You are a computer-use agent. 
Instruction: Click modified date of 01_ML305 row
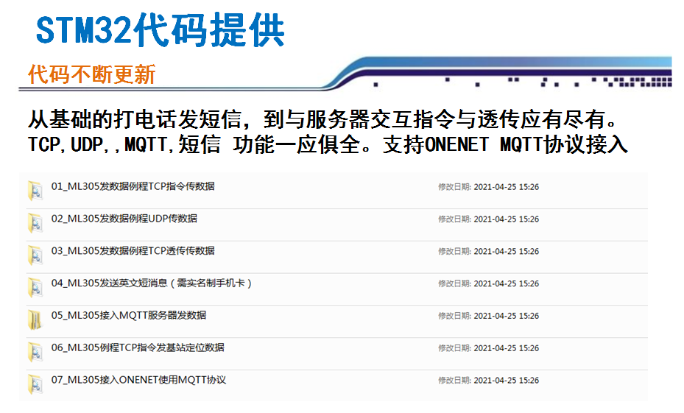[x=489, y=187]
